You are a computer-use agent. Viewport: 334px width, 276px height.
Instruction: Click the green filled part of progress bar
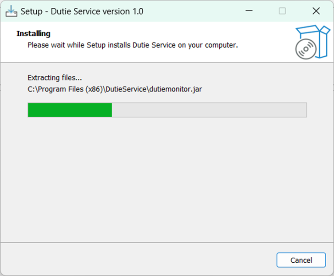[70, 110]
